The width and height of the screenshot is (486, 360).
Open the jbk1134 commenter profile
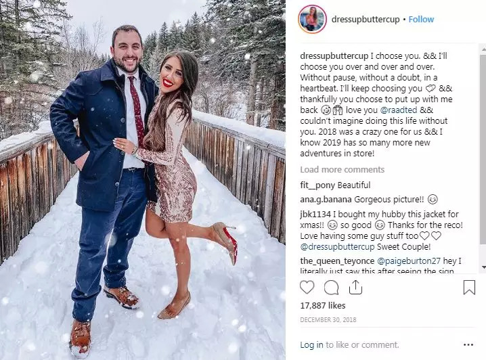315,214
